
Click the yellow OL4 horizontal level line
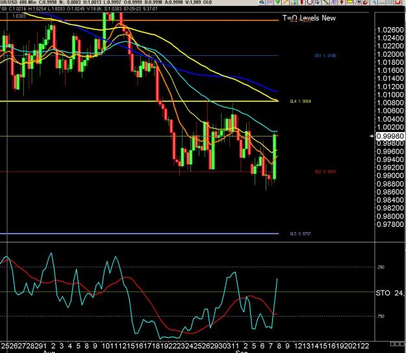[139, 101]
